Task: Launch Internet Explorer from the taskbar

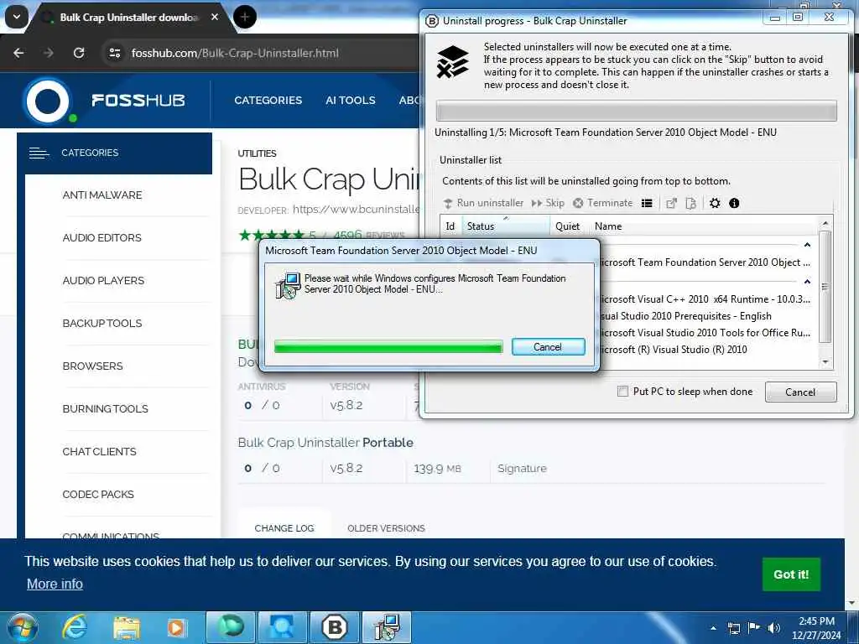Action: point(75,627)
